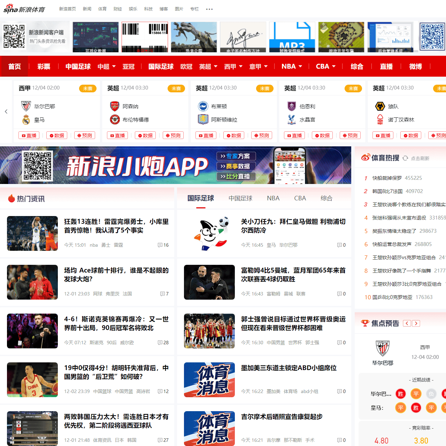
Task: Open the ellipsis more menu in top nav
Action: click(209, 9)
